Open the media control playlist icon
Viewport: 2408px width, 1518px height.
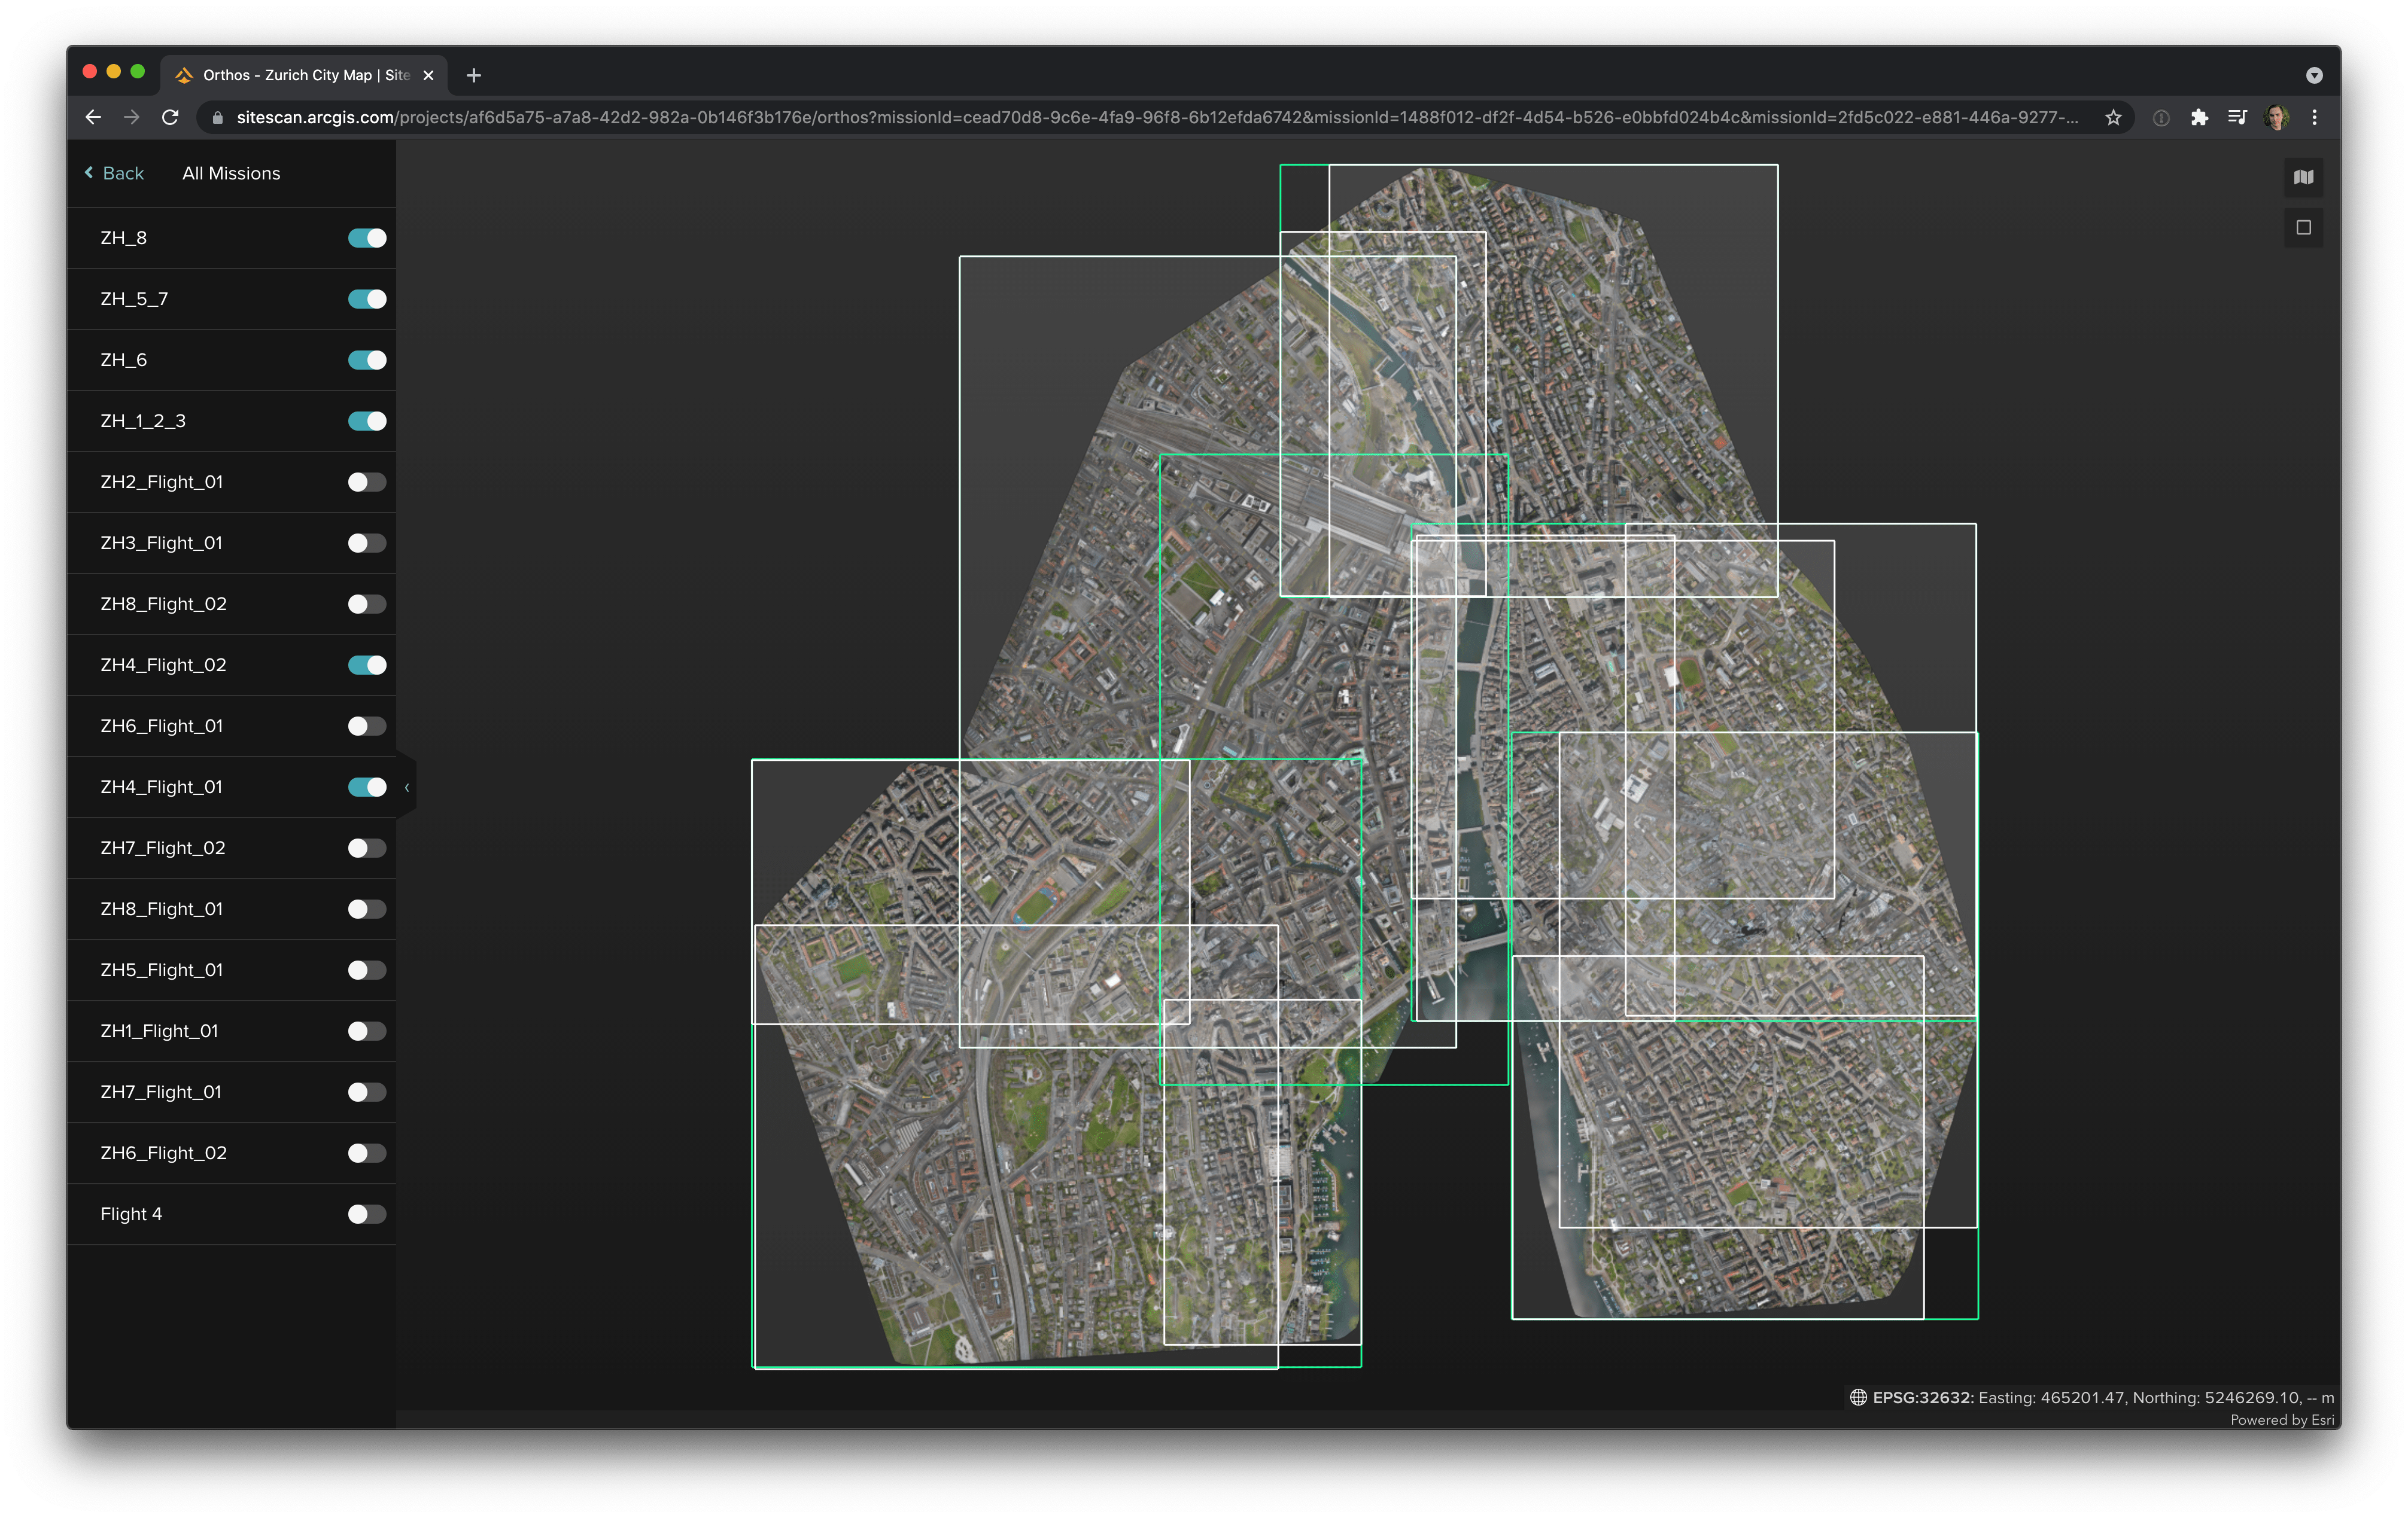(x=2237, y=118)
